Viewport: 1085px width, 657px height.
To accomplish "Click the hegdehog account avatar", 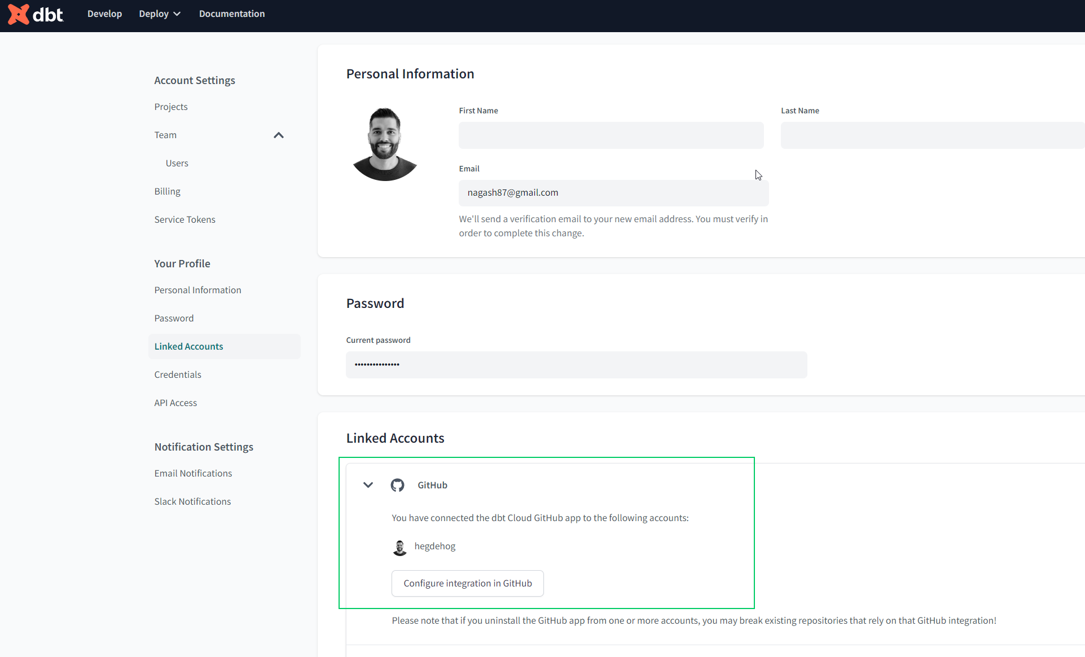I will (400, 547).
